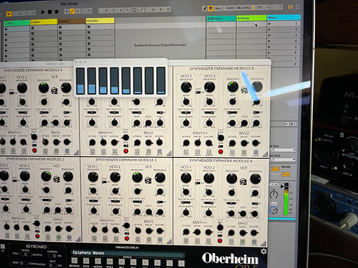This screenshot has height=268, width=358.
Task: Select the 1 OB-E track header
Action: (x=17, y=23)
